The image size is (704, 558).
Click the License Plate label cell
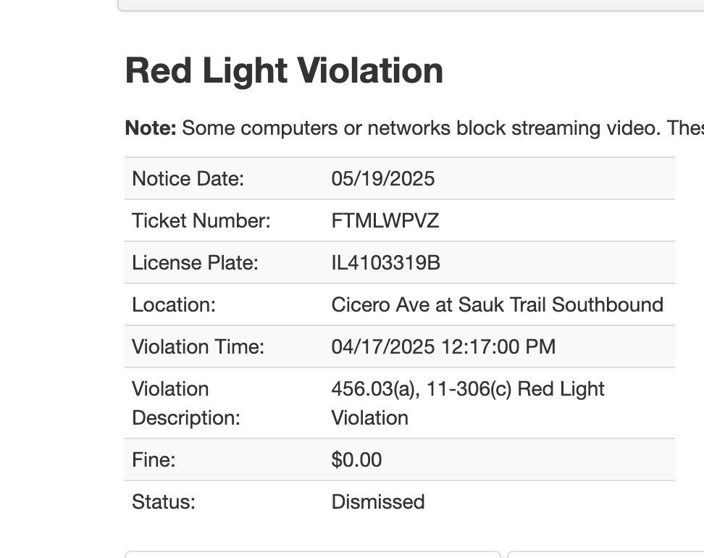(195, 262)
